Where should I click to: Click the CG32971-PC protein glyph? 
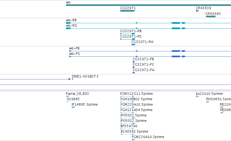[x=134, y=67]
